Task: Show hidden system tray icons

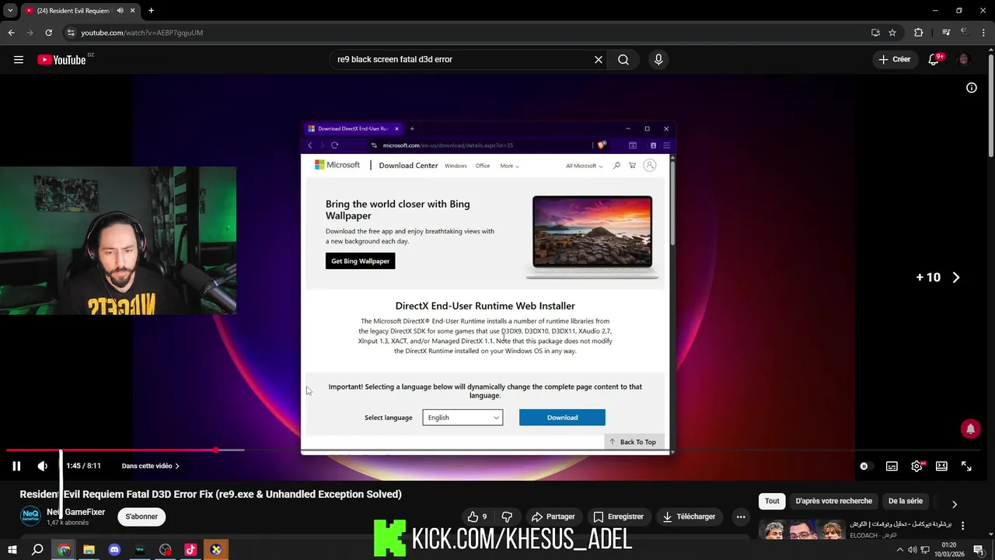Action: (x=900, y=550)
